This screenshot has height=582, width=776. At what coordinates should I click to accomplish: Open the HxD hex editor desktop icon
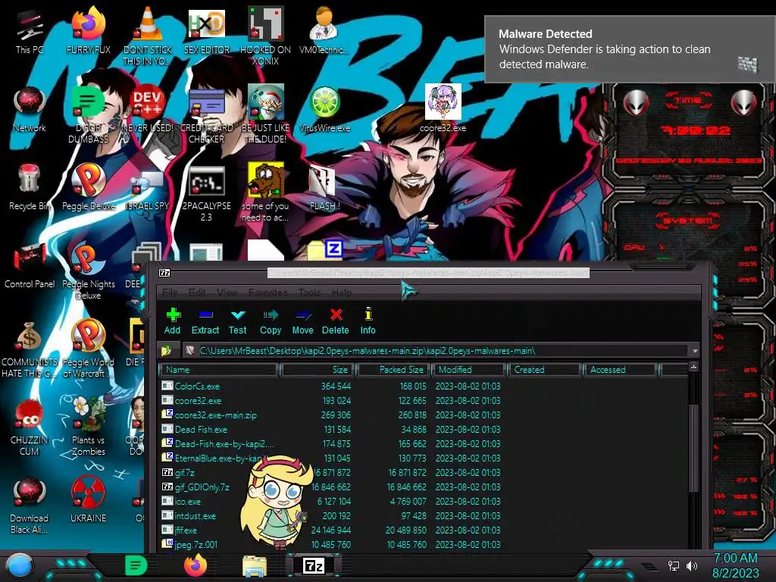[x=206, y=32]
